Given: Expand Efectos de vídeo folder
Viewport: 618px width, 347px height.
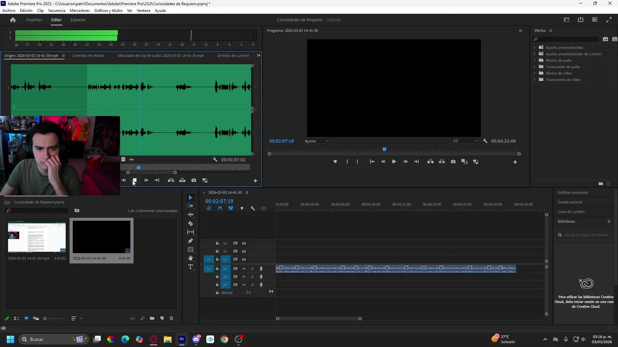Looking at the screenshot, I should pyautogui.click(x=534, y=73).
